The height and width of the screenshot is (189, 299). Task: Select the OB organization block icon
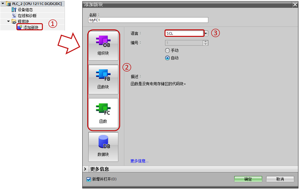coord(103,41)
